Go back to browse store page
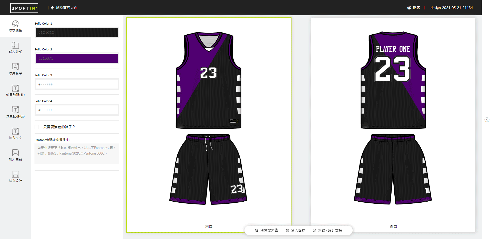 click(x=64, y=8)
